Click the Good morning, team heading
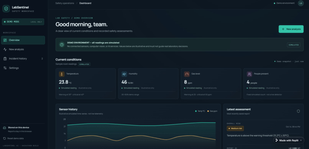This screenshot has width=309, height=149. (81, 25)
